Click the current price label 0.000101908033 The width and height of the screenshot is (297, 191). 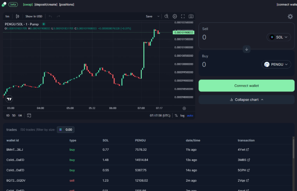click(x=184, y=33)
